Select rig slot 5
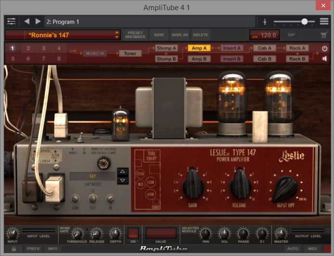 (x=13, y=59)
